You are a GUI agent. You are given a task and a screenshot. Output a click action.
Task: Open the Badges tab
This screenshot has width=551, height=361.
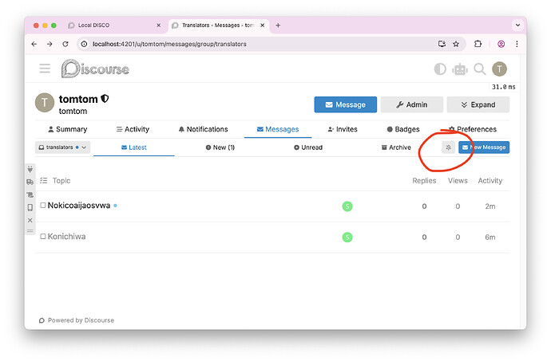point(403,129)
